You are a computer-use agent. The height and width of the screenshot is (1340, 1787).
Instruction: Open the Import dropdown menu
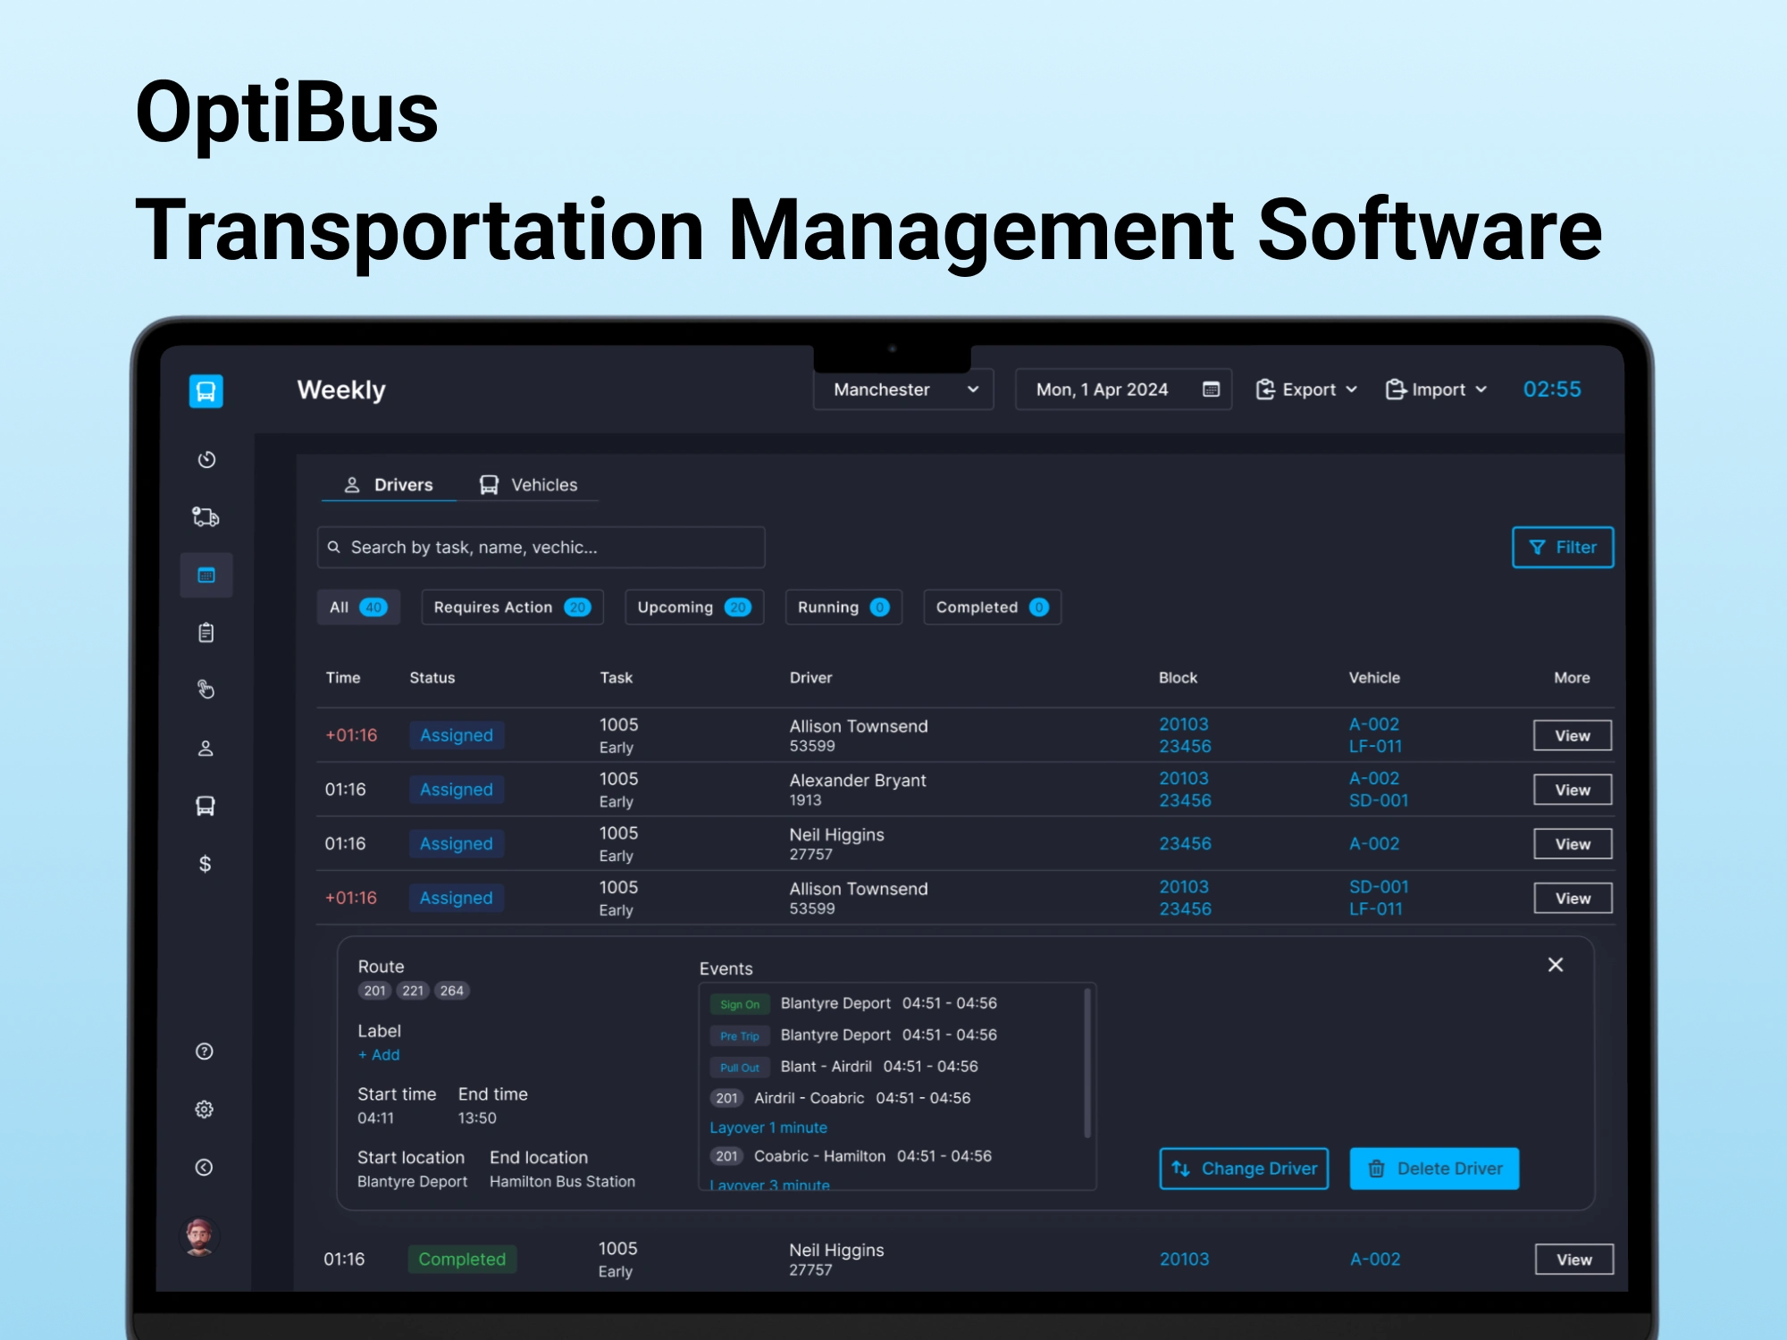(x=1436, y=389)
